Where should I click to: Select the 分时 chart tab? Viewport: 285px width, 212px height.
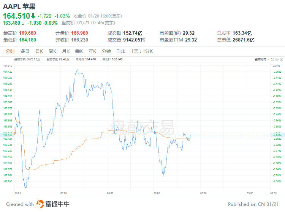(x=10, y=51)
